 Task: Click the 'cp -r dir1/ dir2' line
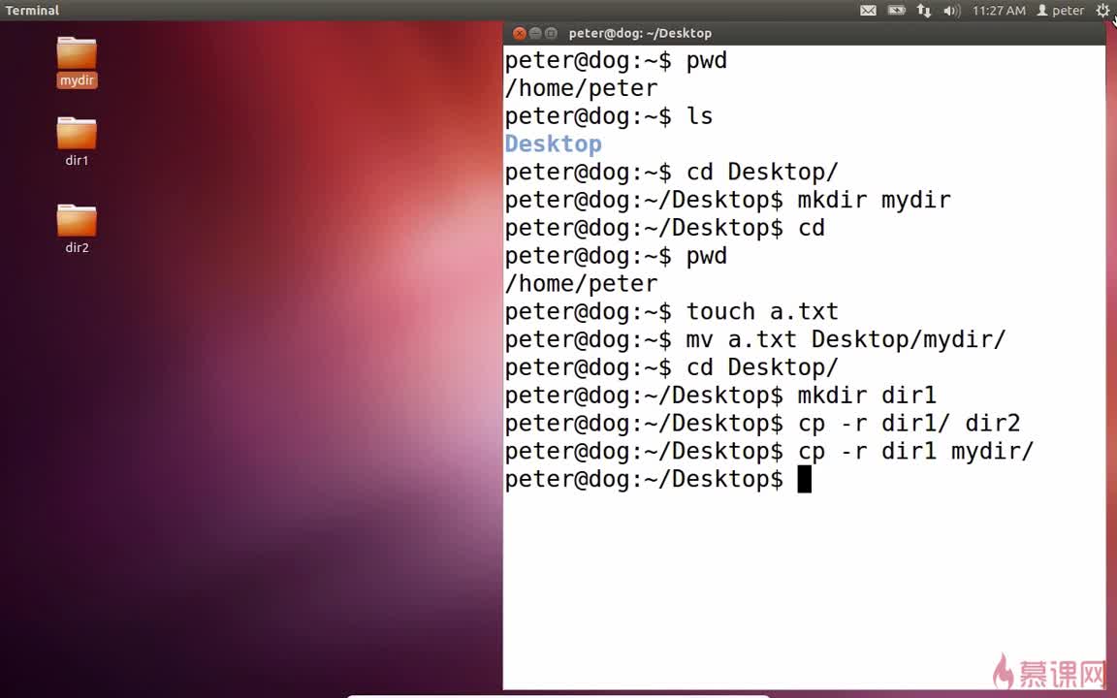click(x=762, y=424)
